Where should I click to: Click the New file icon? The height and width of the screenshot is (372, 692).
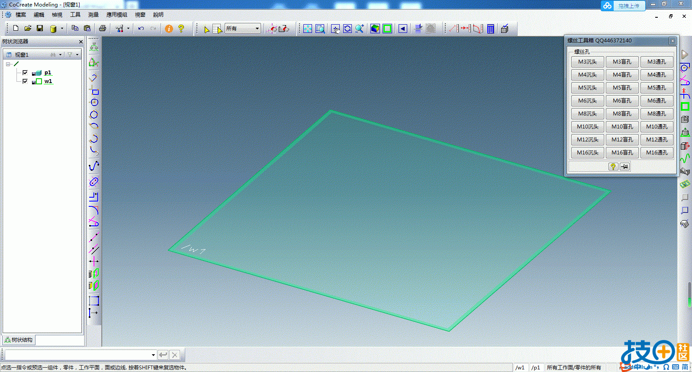(16, 28)
